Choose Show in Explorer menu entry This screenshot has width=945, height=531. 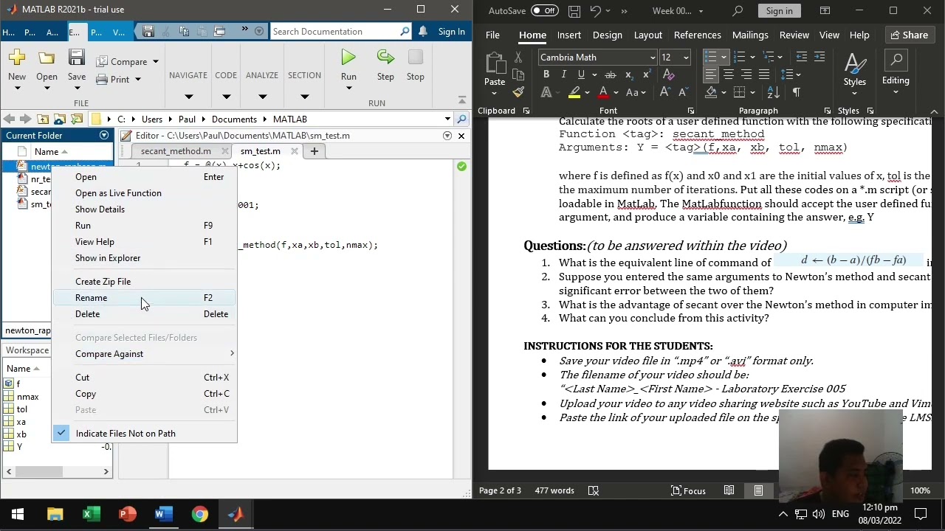145,257
